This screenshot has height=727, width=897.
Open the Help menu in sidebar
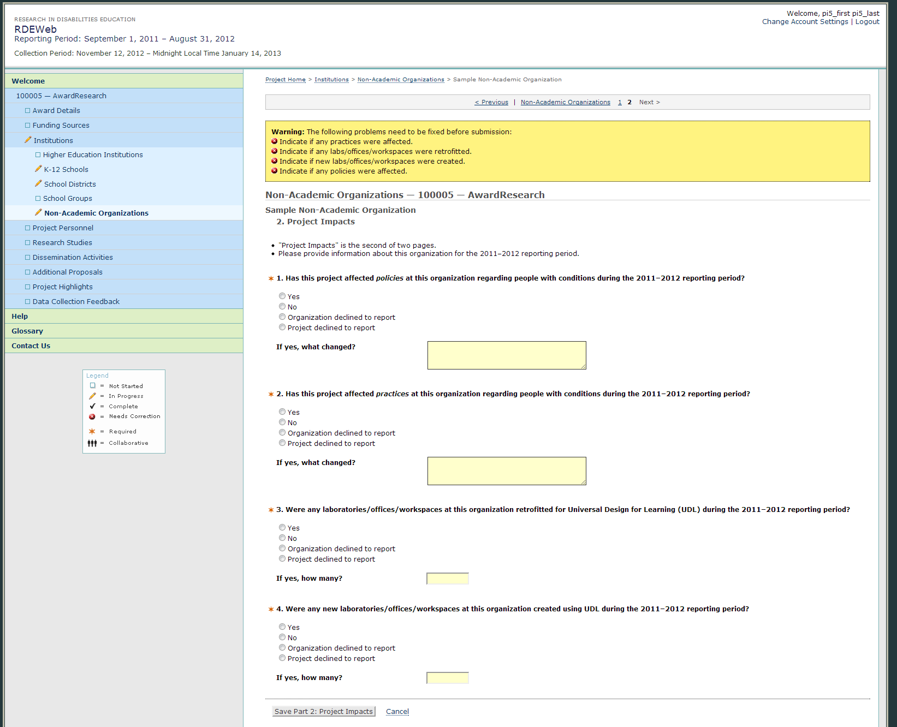click(20, 317)
